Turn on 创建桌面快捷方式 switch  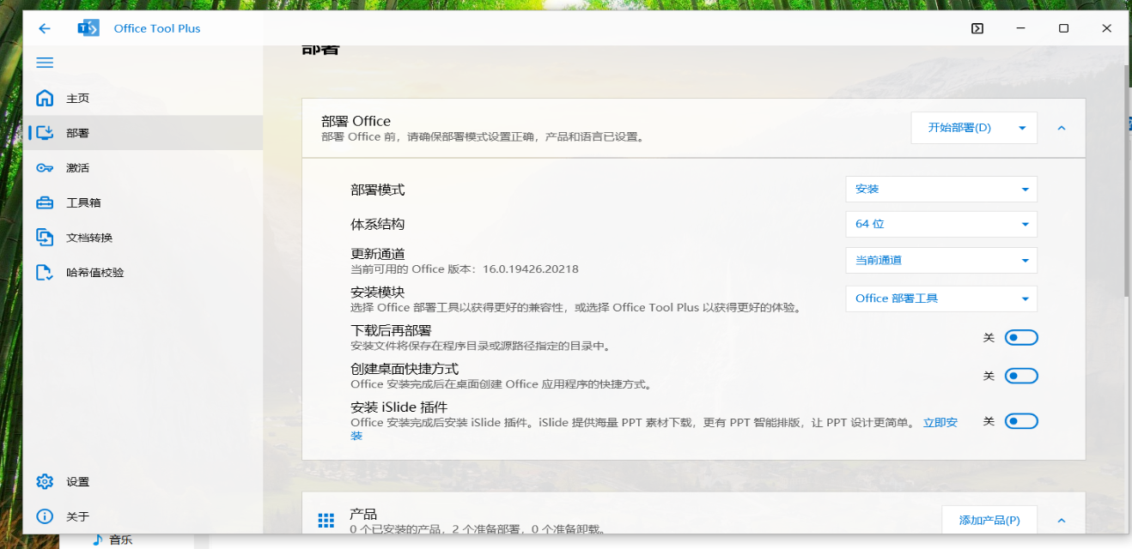coord(1021,376)
